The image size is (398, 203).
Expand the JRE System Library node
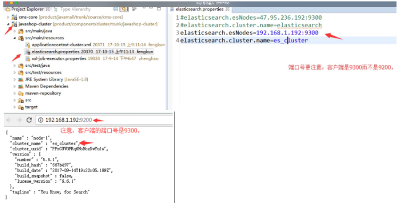coord(15,79)
